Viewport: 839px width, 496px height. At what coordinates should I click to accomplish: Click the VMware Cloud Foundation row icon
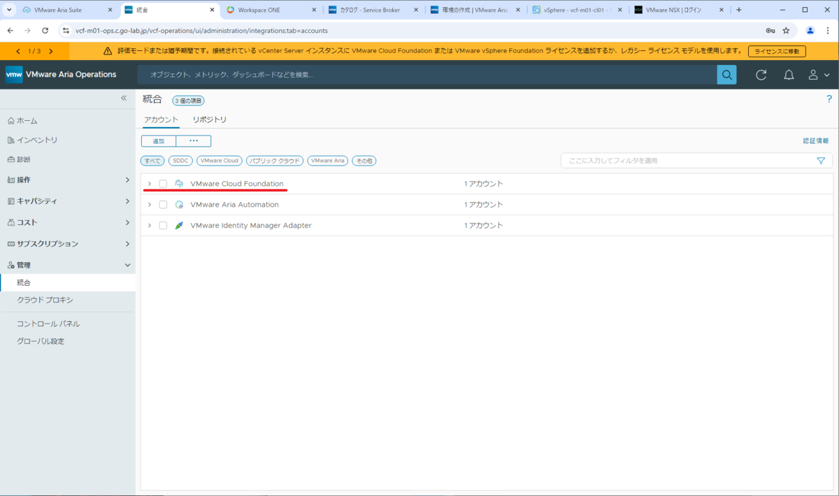pos(179,184)
